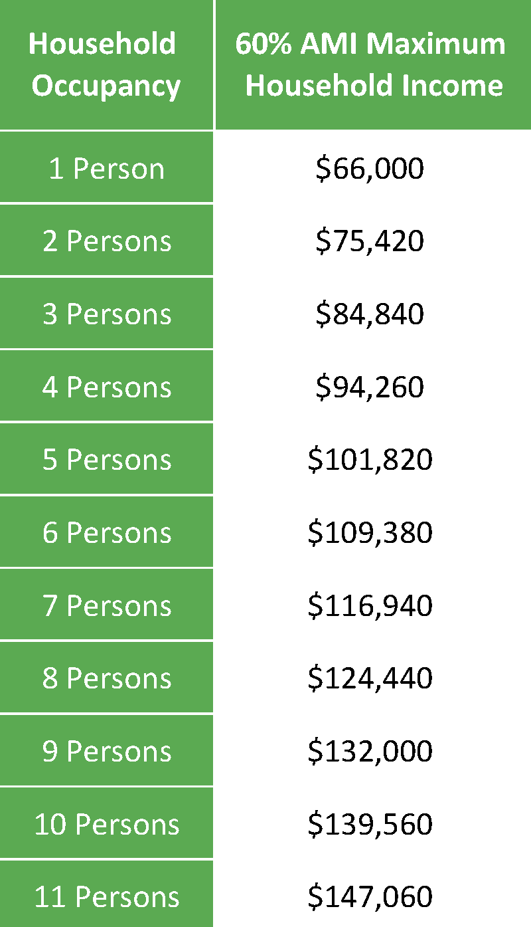Image resolution: width=531 pixels, height=927 pixels.
Task: Click the $116,940 income value
Action: coord(370,606)
